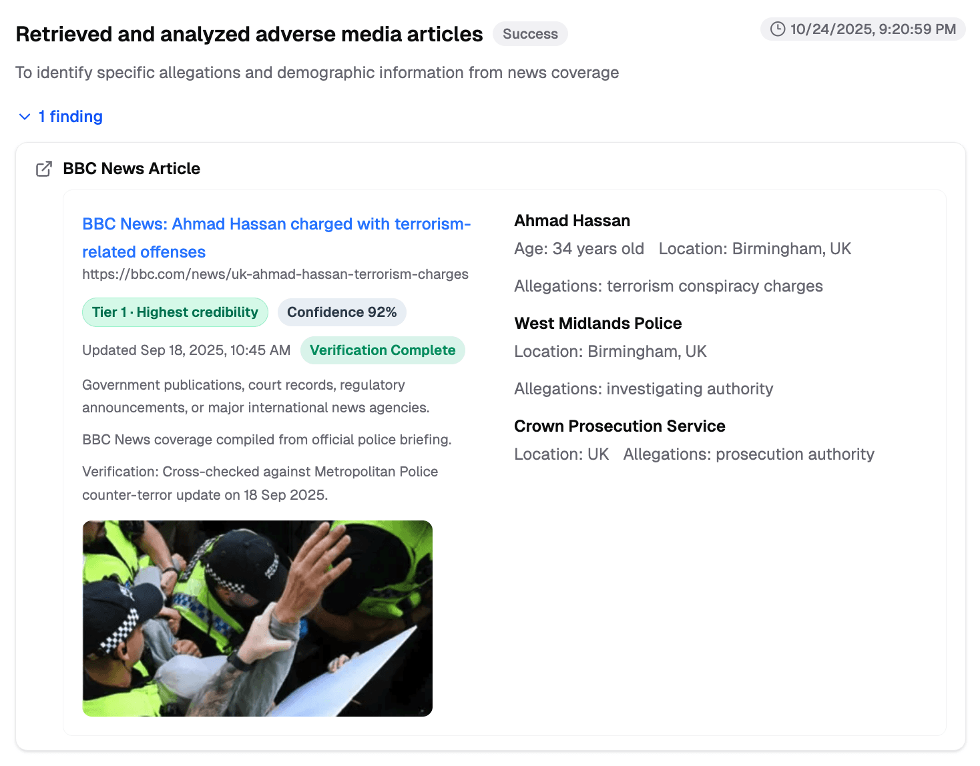Click 'Location: Birmingham, UK' under Ahmad Hassan
Image resolution: width=980 pixels, height=766 pixels.
(x=755, y=249)
